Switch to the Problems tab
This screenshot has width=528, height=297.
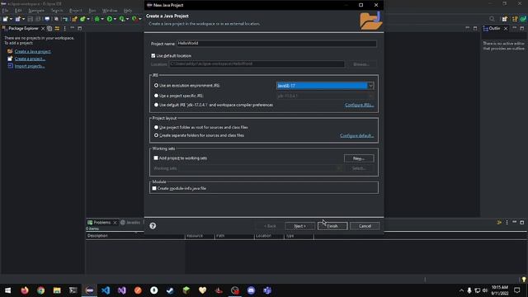tap(101, 222)
